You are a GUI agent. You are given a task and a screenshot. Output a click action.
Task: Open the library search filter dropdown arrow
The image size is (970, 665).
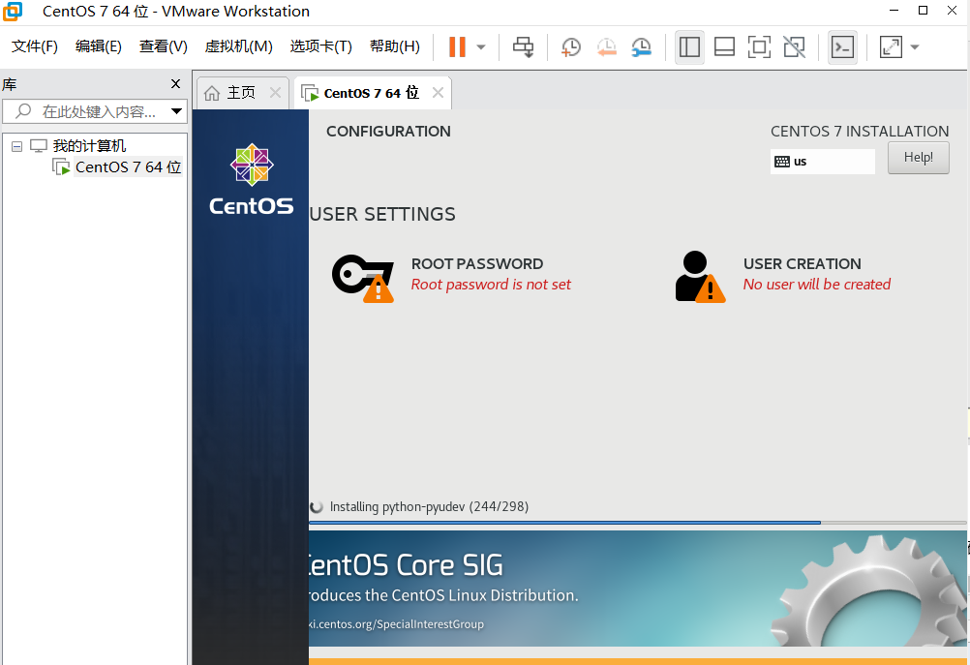pos(177,111)
